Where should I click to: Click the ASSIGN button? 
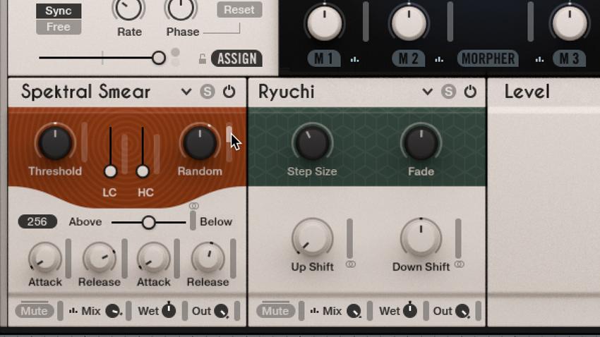[237, 59]
